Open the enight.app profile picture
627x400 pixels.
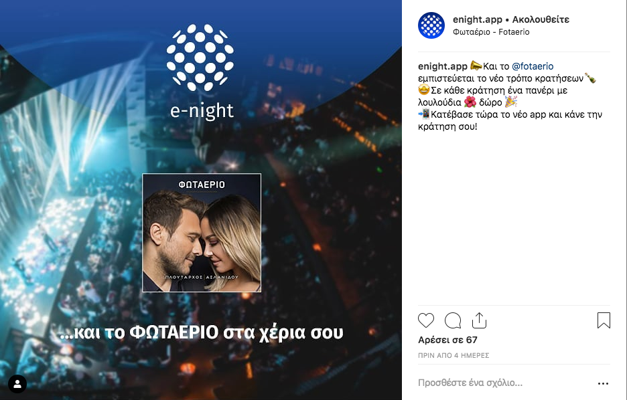point(431,25)
